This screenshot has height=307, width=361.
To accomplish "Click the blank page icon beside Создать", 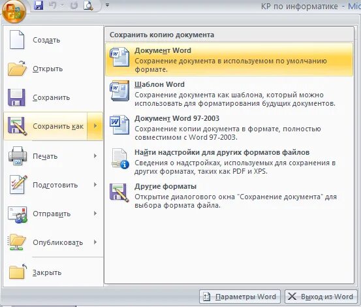I will 17,40.
